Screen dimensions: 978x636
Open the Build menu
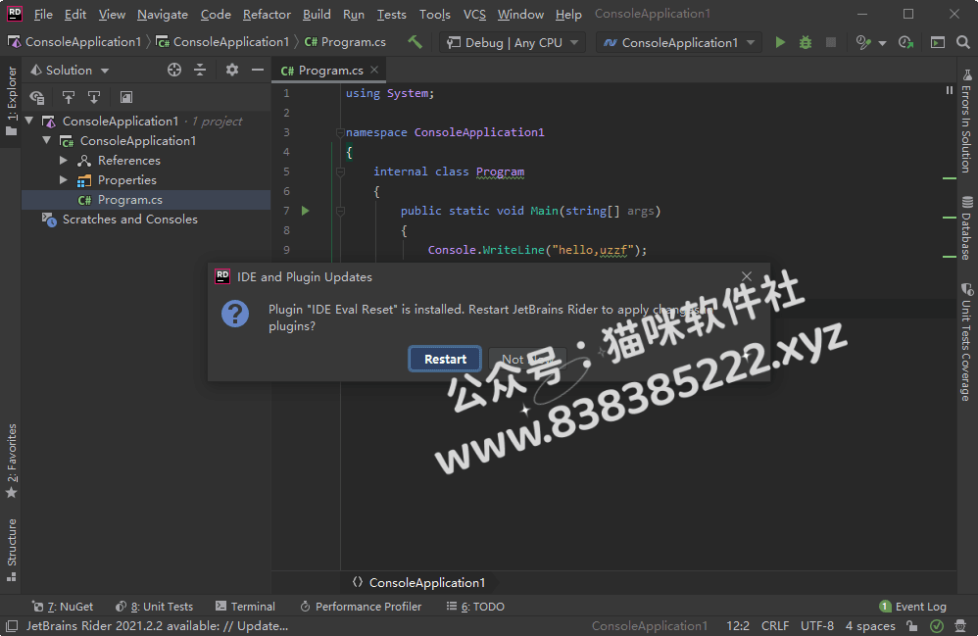(317, 14)
